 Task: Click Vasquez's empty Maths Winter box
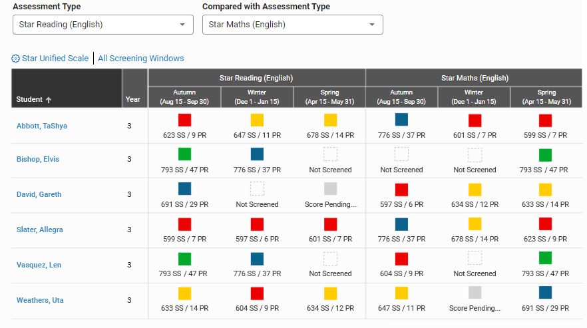(x=475, y=258)
